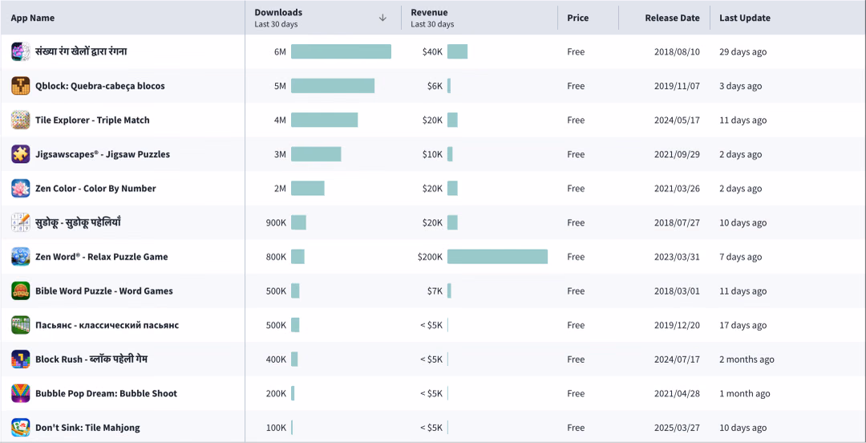Select the Zen Color lotus icon
Viewport: 866px width, 443px height.
tap(20, 188)
